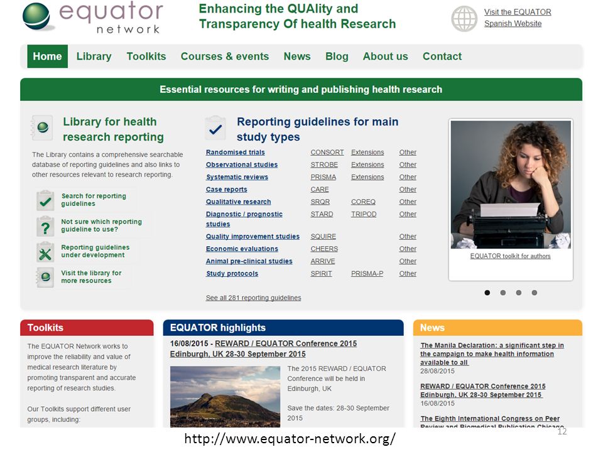Click the globe icon for Spanish website
This screenshot has height=452, width=603.
[464, 18]
